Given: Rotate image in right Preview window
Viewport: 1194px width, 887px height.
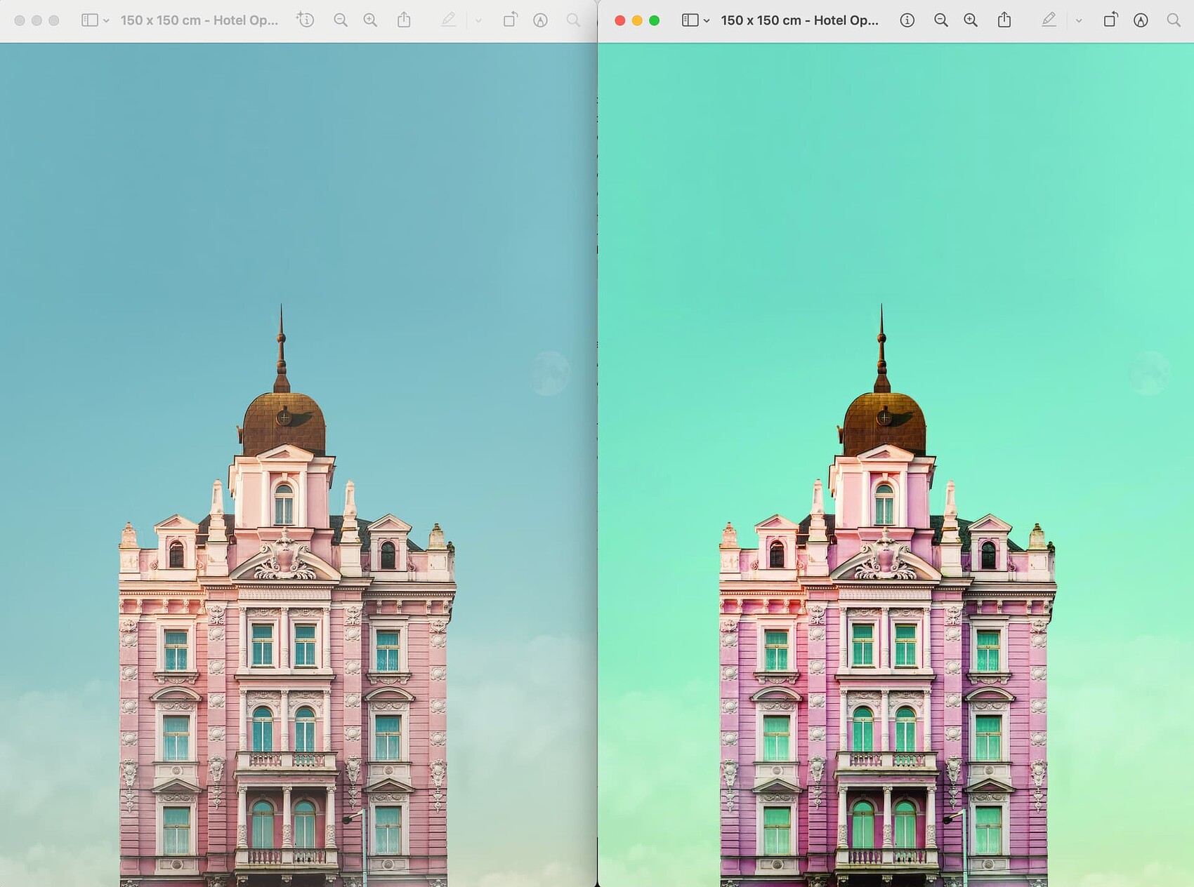Looking at the screenshot, I should (x=1110, y=20).
